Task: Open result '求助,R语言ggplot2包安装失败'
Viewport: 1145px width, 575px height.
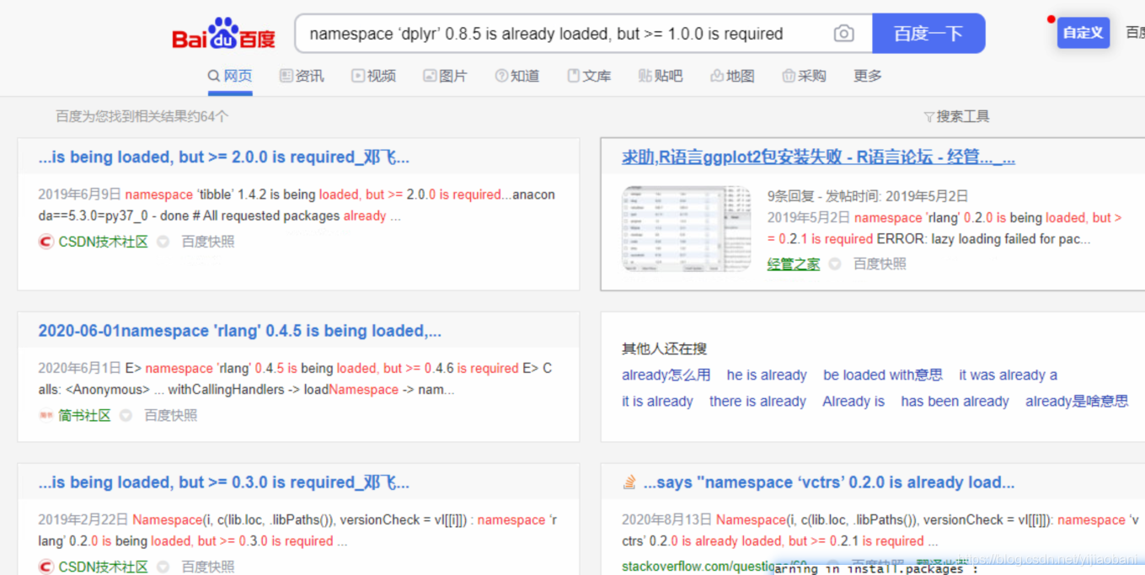Action: pos(818,157)
